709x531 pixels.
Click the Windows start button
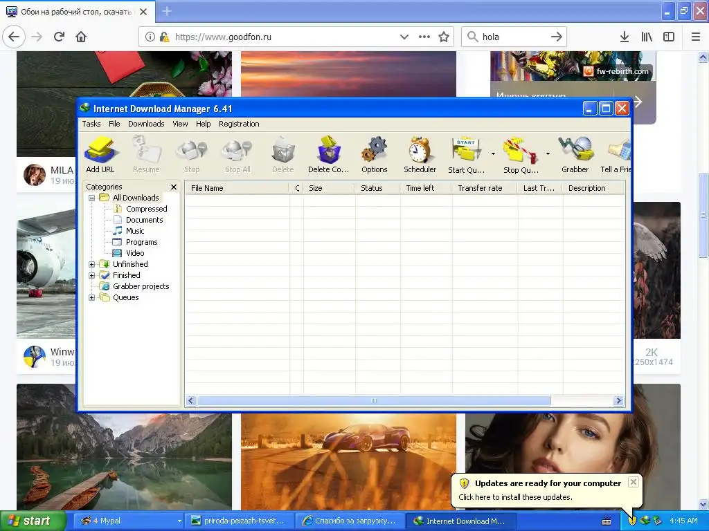(32, 521)
